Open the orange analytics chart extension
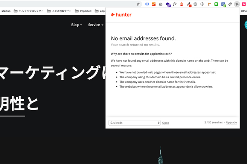The image size is (247, 164). point(154,4)
